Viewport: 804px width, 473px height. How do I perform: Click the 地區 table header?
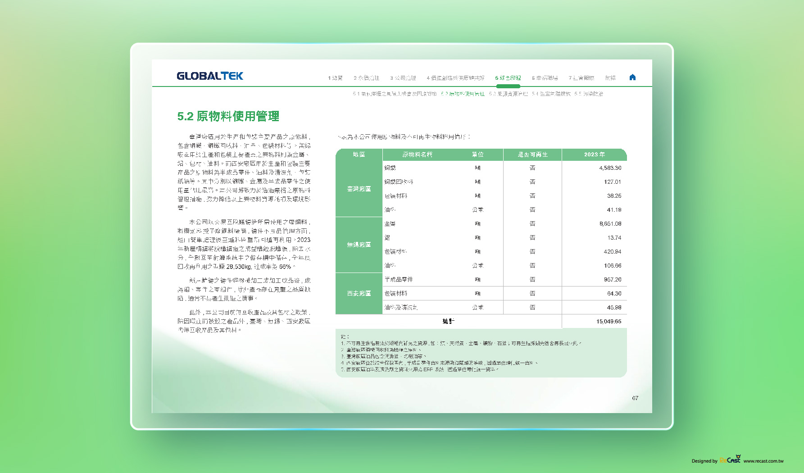click(x=359, y=155)
